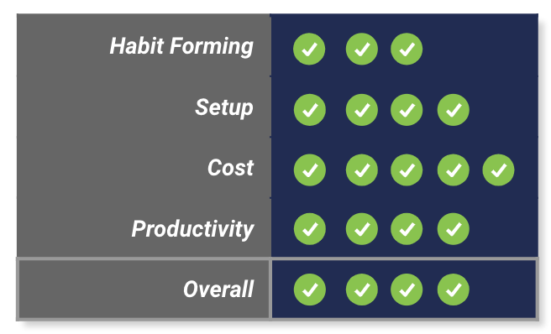
Task: Click the second checkmark in Overall row
Action: point(362,290)
